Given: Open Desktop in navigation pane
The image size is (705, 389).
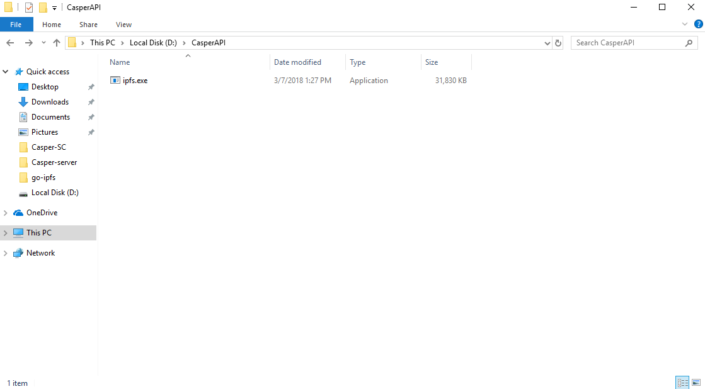Looking at the screenshot, I should pos(45,87).
